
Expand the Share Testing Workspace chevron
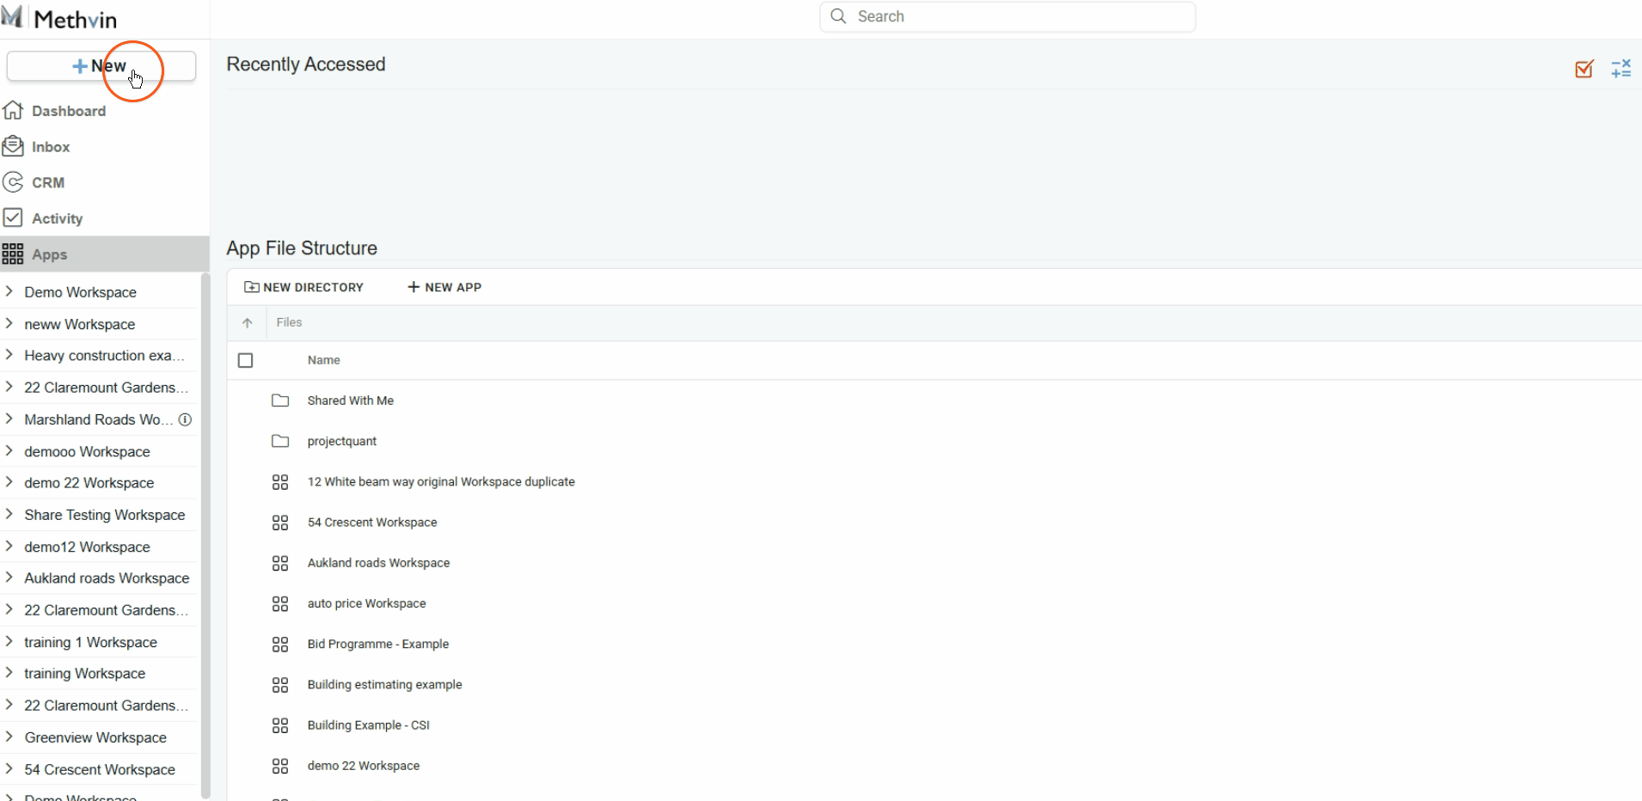9,514
